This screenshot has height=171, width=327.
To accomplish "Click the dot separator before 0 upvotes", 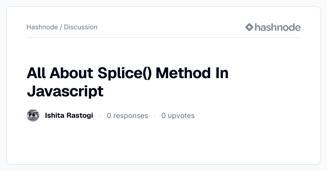I will pyautogui.click(x=155, y=116).
